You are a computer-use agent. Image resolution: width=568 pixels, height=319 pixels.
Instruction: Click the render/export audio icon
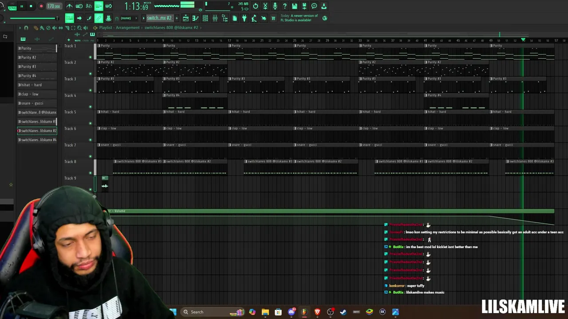(x=304, y=6)
